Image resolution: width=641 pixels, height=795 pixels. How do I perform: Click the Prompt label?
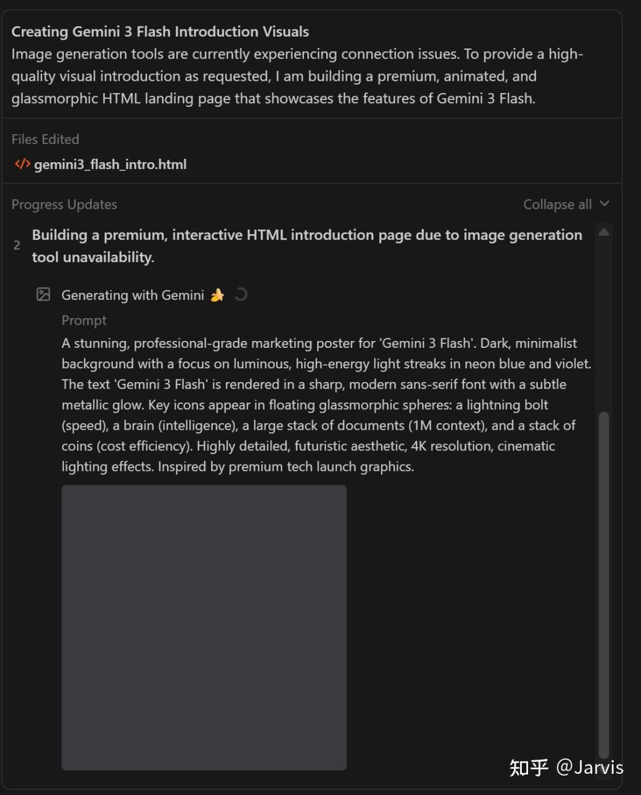(x=84, y=320)
